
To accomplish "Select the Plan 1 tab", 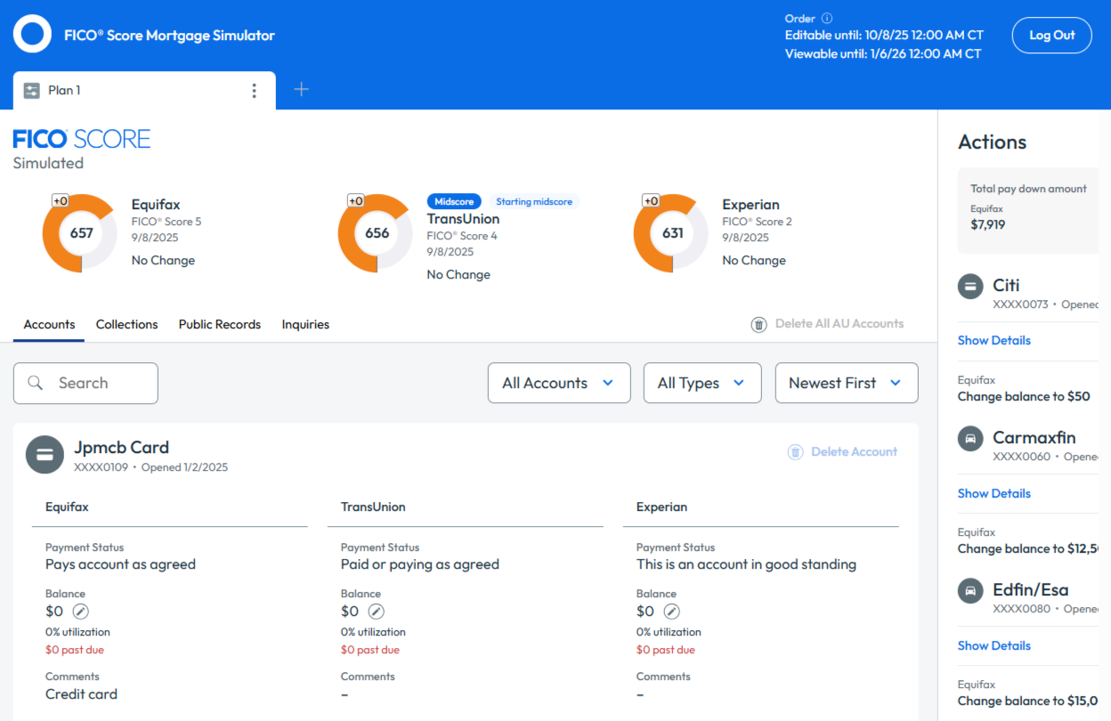I will click(x=144, y=91).
